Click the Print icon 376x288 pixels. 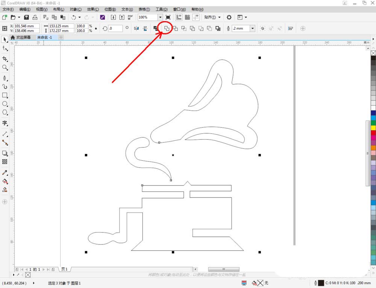click(35, 17)
